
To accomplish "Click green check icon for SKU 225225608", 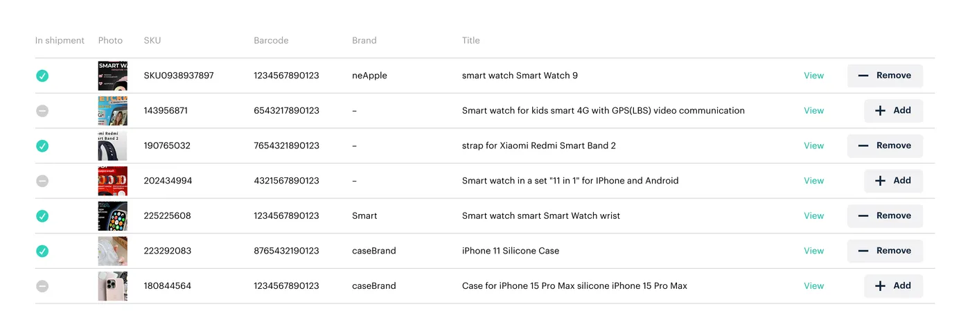I will (42, 216).
